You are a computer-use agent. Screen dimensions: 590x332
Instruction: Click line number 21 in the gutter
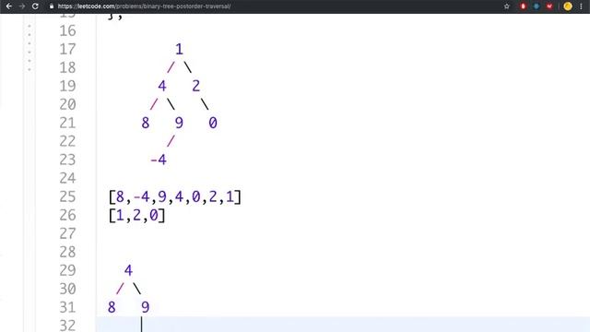point(67,123)
